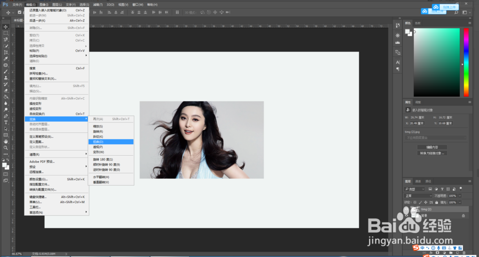Click the 编辑内容 button
Image resolution: width=479 pixels, height=257 pixels.
[432, 147]
